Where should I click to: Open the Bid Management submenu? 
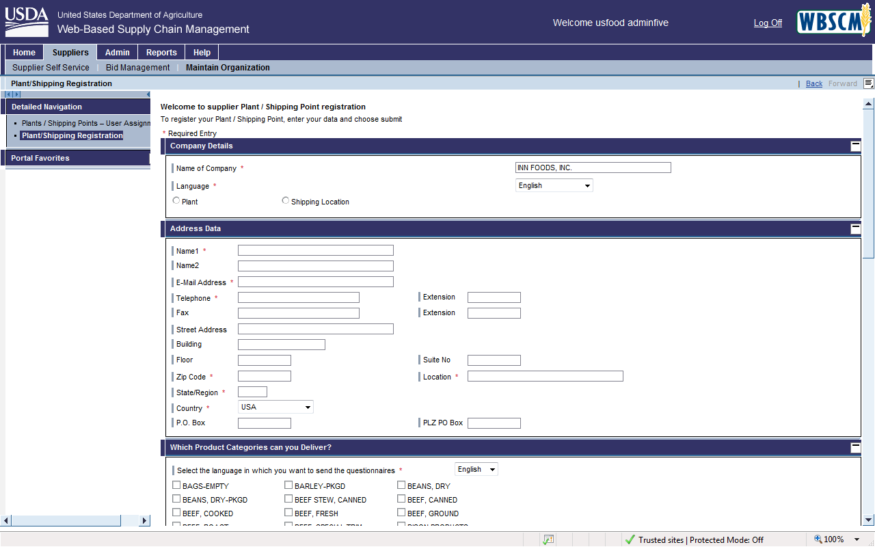(x=137, y=68)
